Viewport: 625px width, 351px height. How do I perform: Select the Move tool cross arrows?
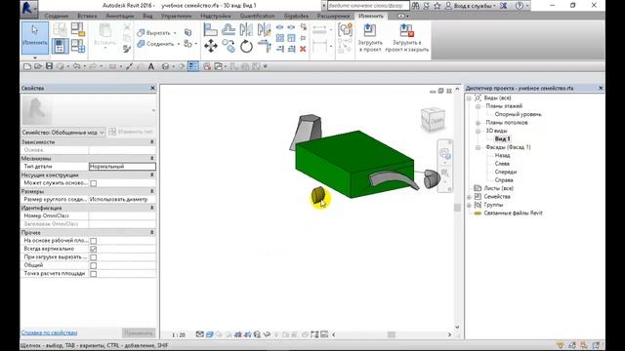tap(211, 46)
